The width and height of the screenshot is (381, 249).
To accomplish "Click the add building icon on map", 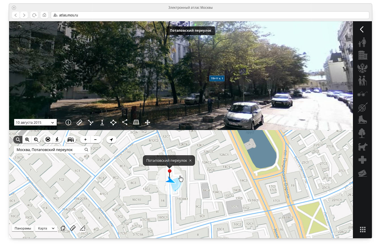I will click(63, 228).
